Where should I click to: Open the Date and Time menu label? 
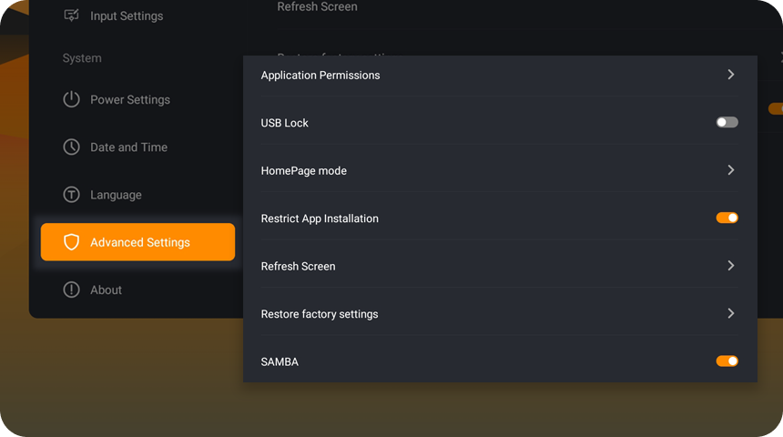(x=128, y=147)
